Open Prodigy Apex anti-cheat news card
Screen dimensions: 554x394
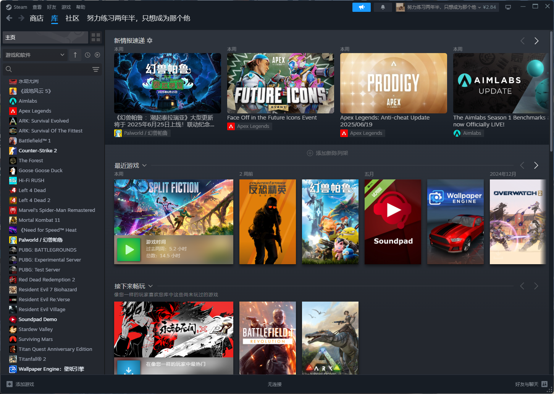click(394, 83)
